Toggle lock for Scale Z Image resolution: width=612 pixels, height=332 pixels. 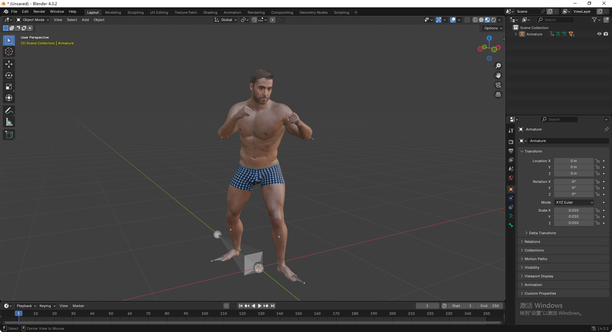point(597,223)
